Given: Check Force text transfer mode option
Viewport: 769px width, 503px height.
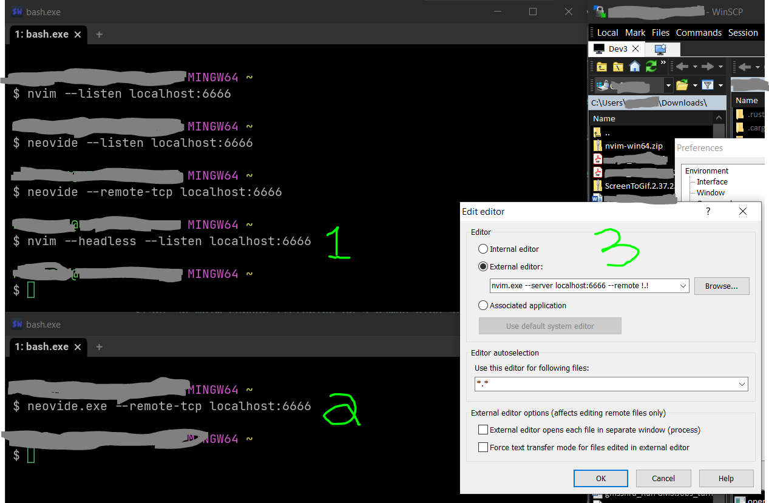Looking at the screenshot, I should point(483,447).
